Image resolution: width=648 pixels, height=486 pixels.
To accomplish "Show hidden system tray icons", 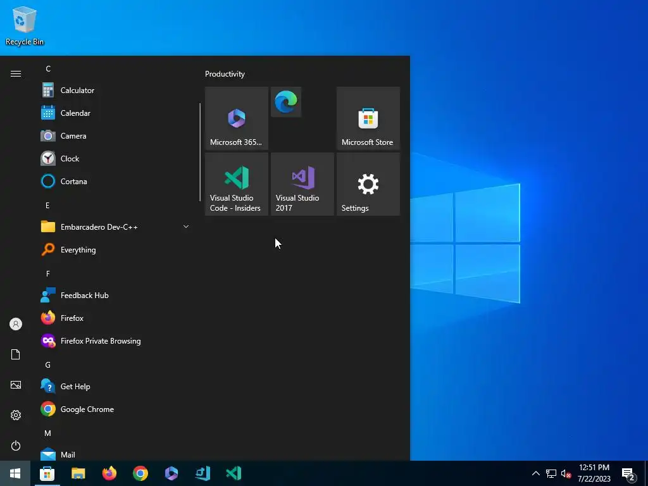I will [535, 473].
